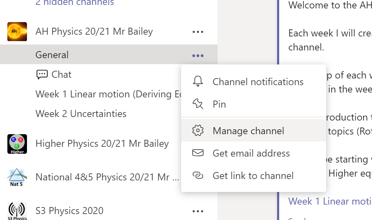Open more options for S3 Physics 2020

pos(198,211)
